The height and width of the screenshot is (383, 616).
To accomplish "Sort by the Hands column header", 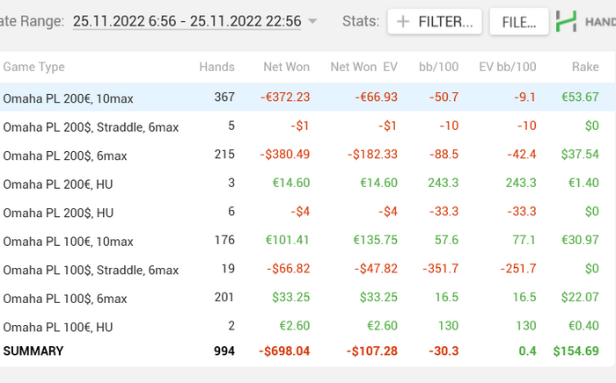I will tap(216, 67).
